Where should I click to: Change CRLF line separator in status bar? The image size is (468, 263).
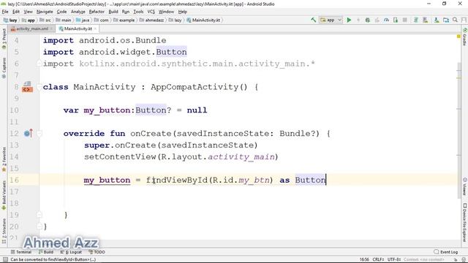click(x=379, y=260)
